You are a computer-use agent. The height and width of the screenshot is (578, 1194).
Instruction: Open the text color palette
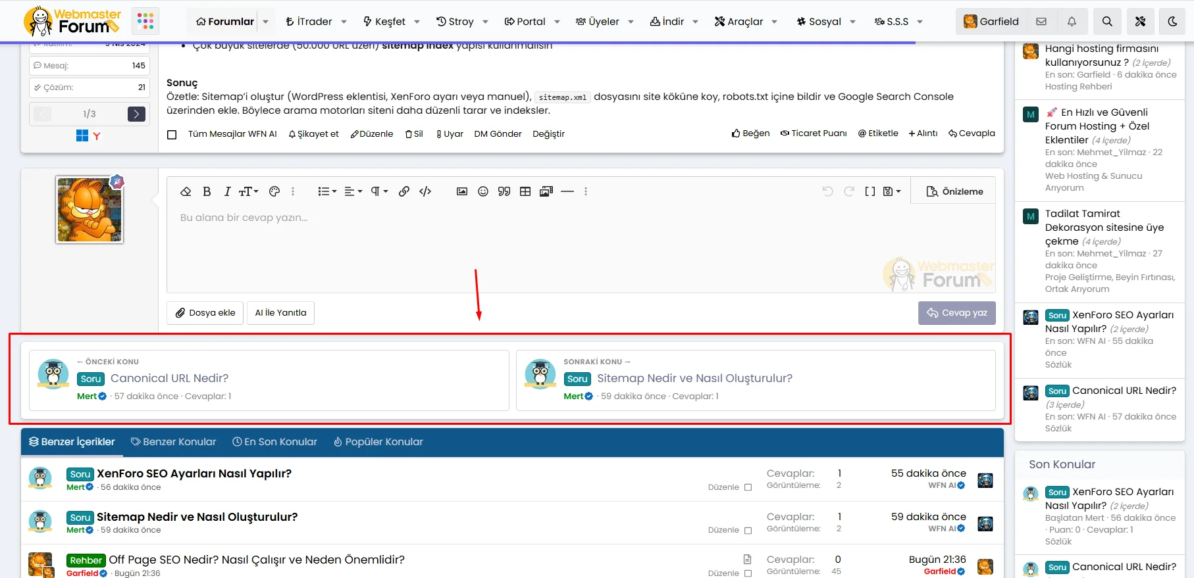274,191
